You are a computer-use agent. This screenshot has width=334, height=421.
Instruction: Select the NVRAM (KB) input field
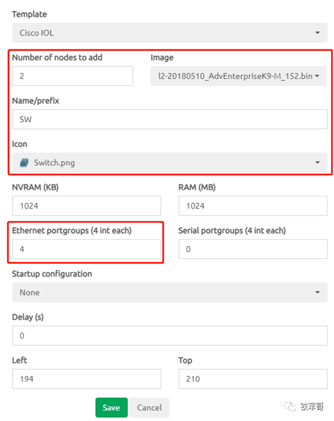pyautogui.click(x=87, y=206)
